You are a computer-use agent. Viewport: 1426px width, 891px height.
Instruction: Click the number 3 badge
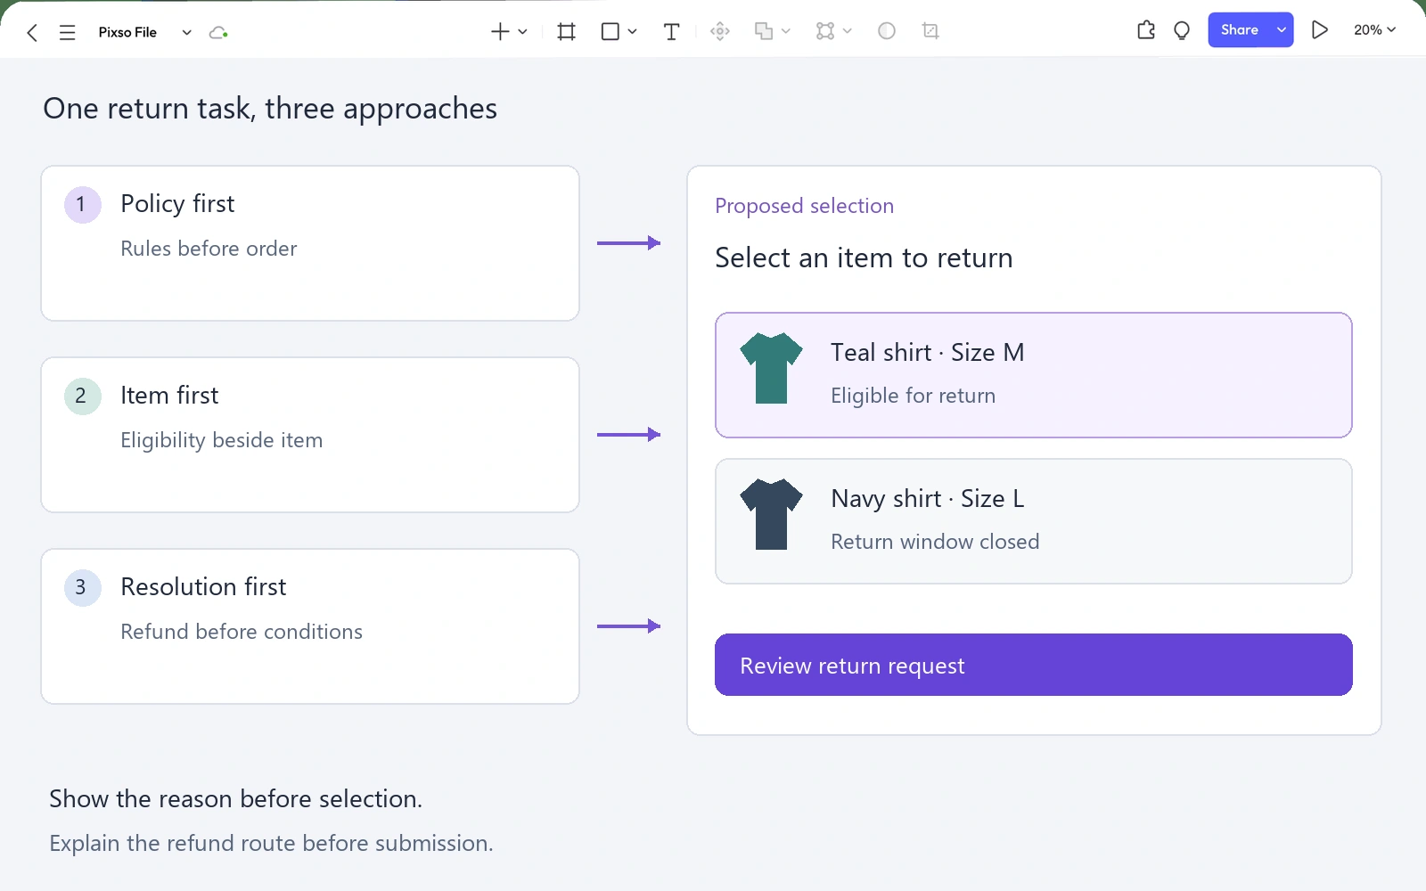coord(82,588)
